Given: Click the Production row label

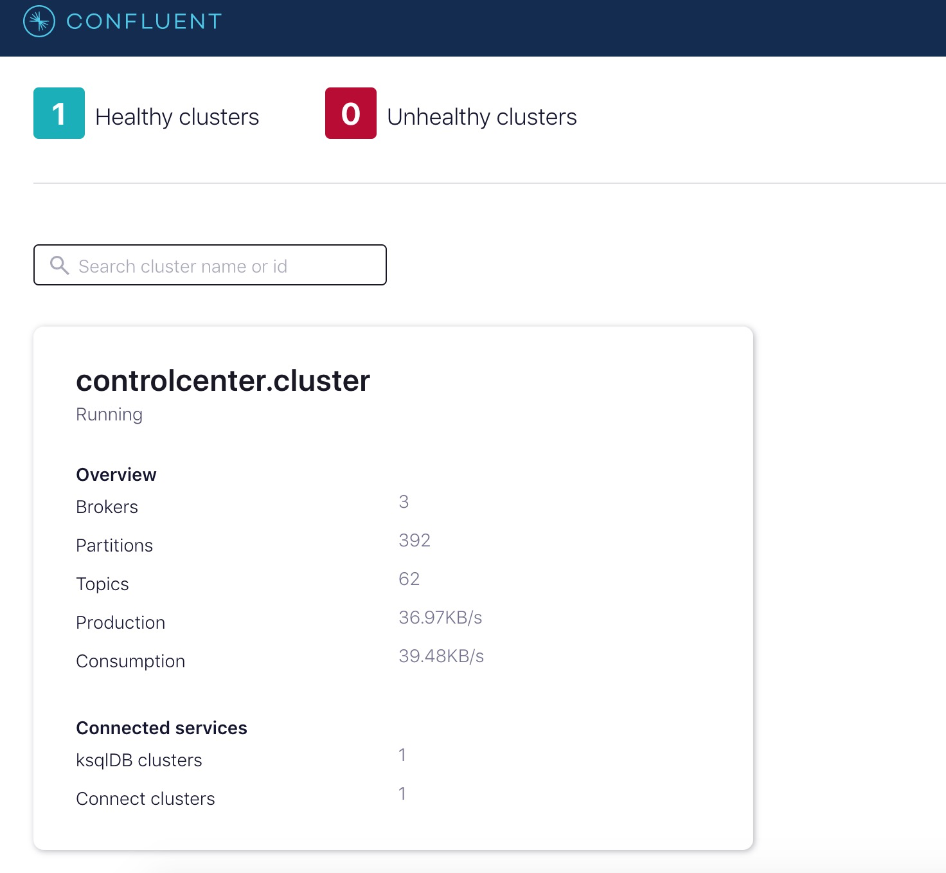Looking at the screenshot, I should click(x=121, y=622).
